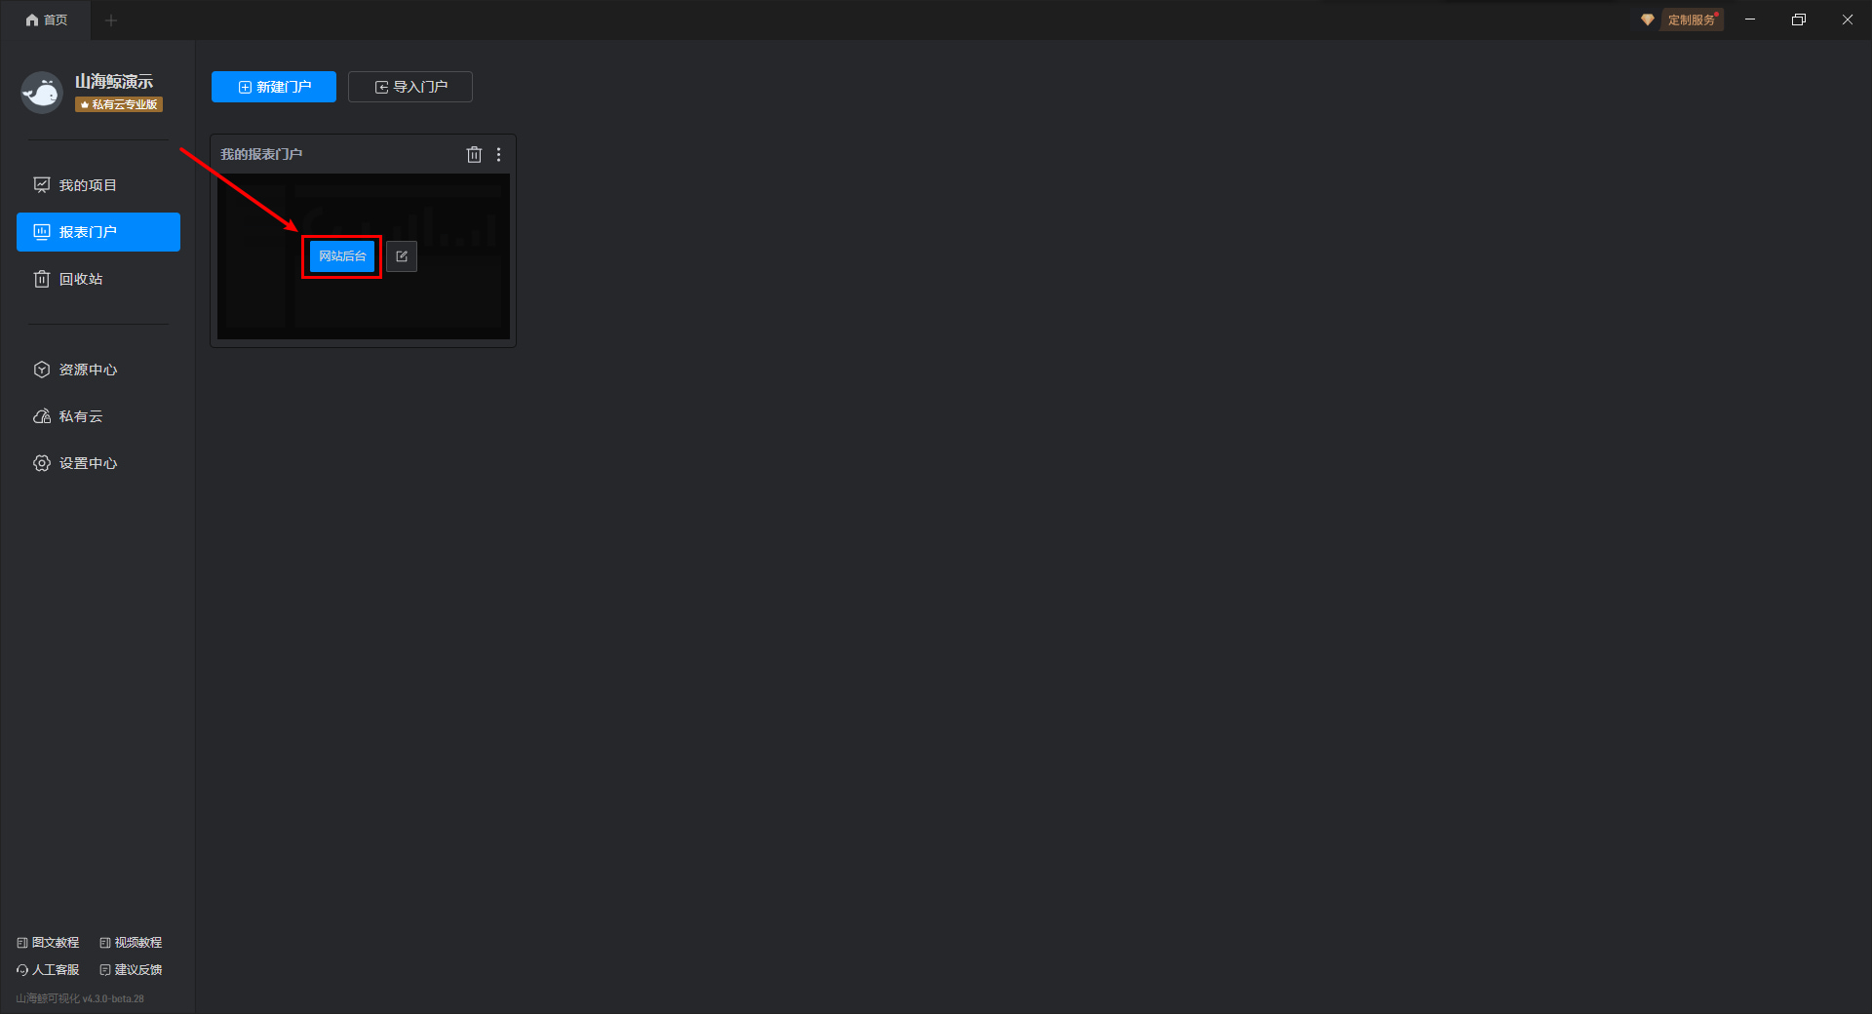Open 图文教程 link
The image size is (1872, 1014).
[48, 943]
